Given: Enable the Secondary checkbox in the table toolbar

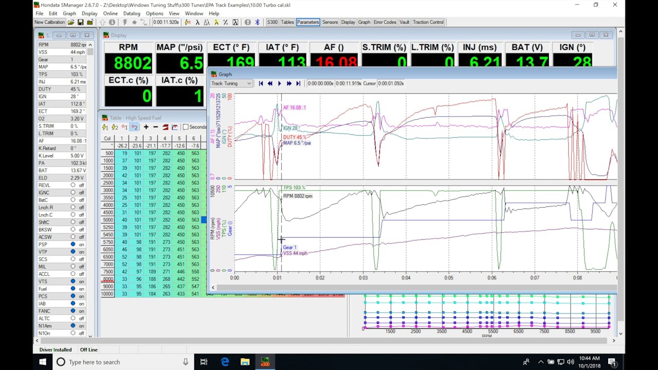Looking at the screenshot, I should pos(185,127).
